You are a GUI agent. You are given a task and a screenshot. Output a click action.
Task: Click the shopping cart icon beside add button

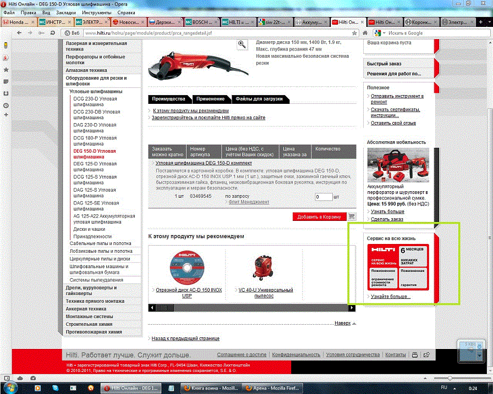coord(352,217)
